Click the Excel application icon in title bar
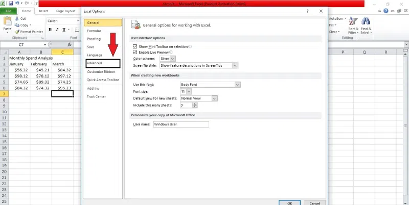Screen dimensions: 409x205 click(x=3, y=4)
